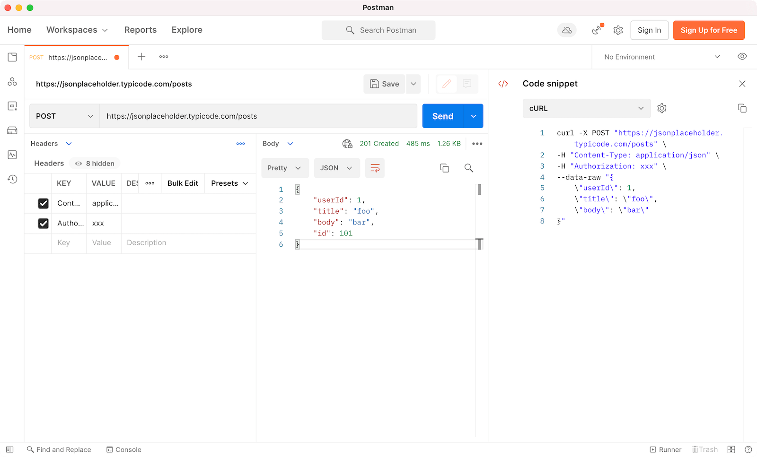This screenshot has height=457, width=757.
Task: Open the Console
Action: click(x=124, y=449)
